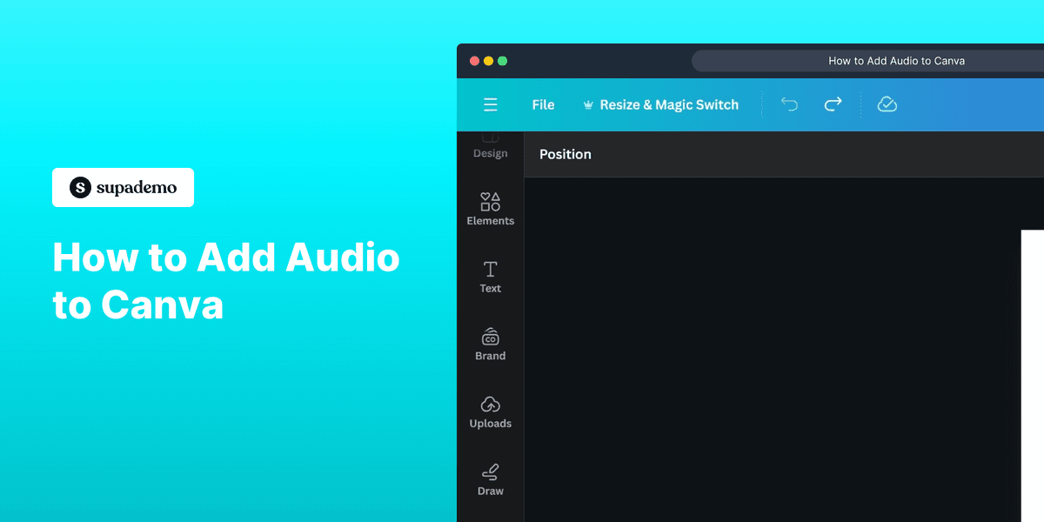
Task: Click the Position button
Action: click(565, 154)
